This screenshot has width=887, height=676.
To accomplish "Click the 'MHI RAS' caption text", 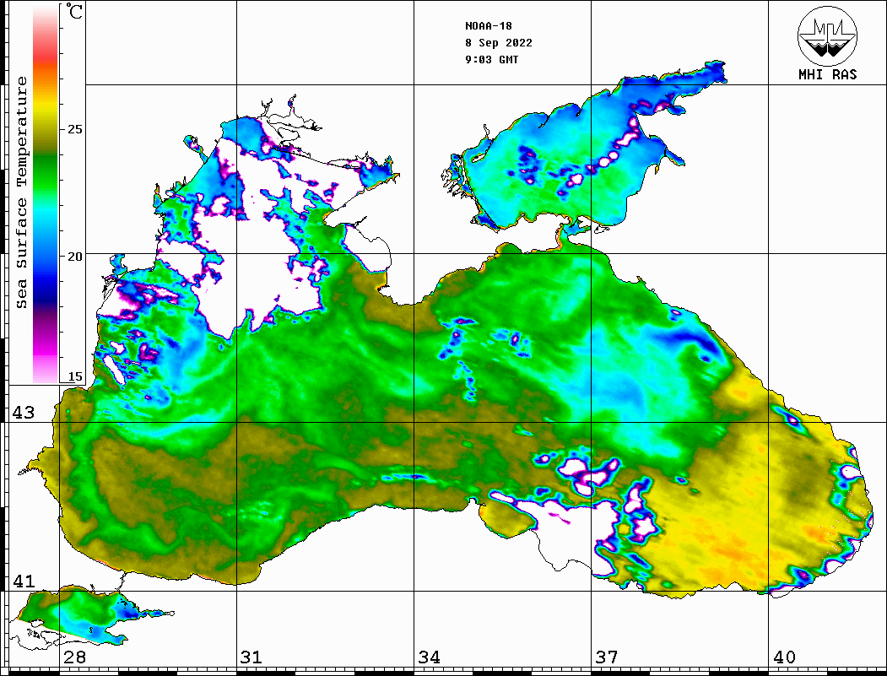I will click(x=828, y=74).
